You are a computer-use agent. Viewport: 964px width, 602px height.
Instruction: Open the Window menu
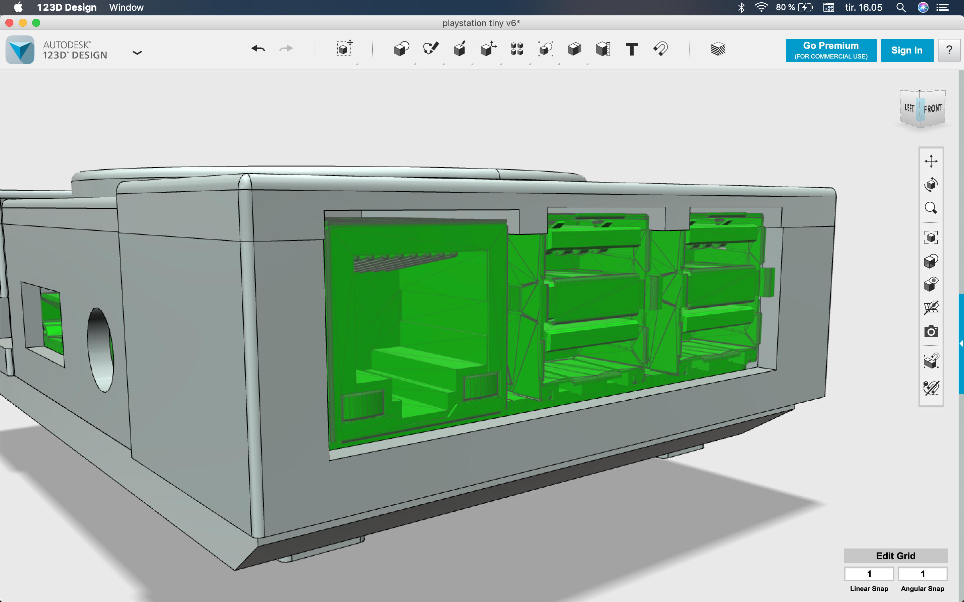click(126, 7)
